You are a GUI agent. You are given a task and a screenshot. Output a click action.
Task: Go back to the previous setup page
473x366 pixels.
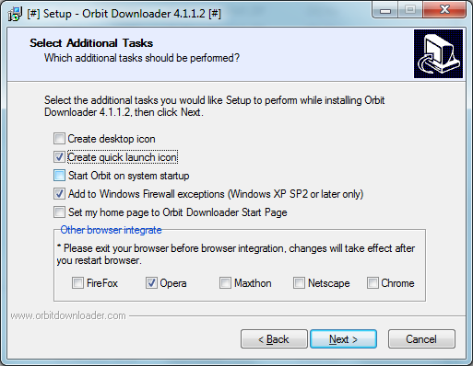[274, 339]
